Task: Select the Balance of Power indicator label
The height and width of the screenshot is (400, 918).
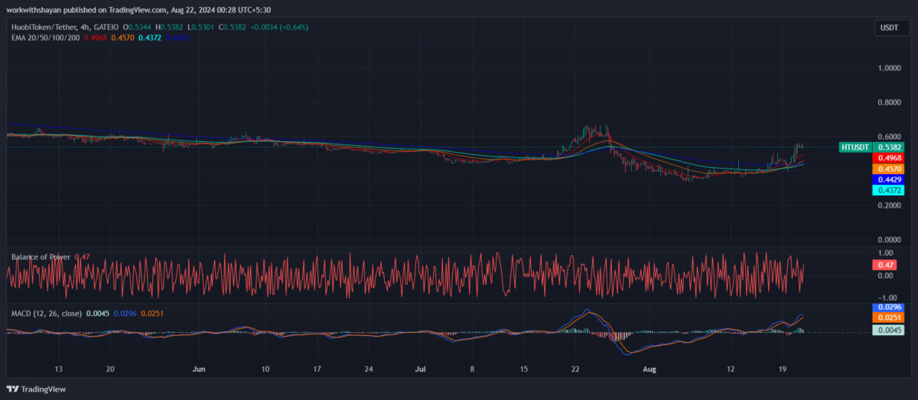Action: pyautogui.click(x=41, y=257)
